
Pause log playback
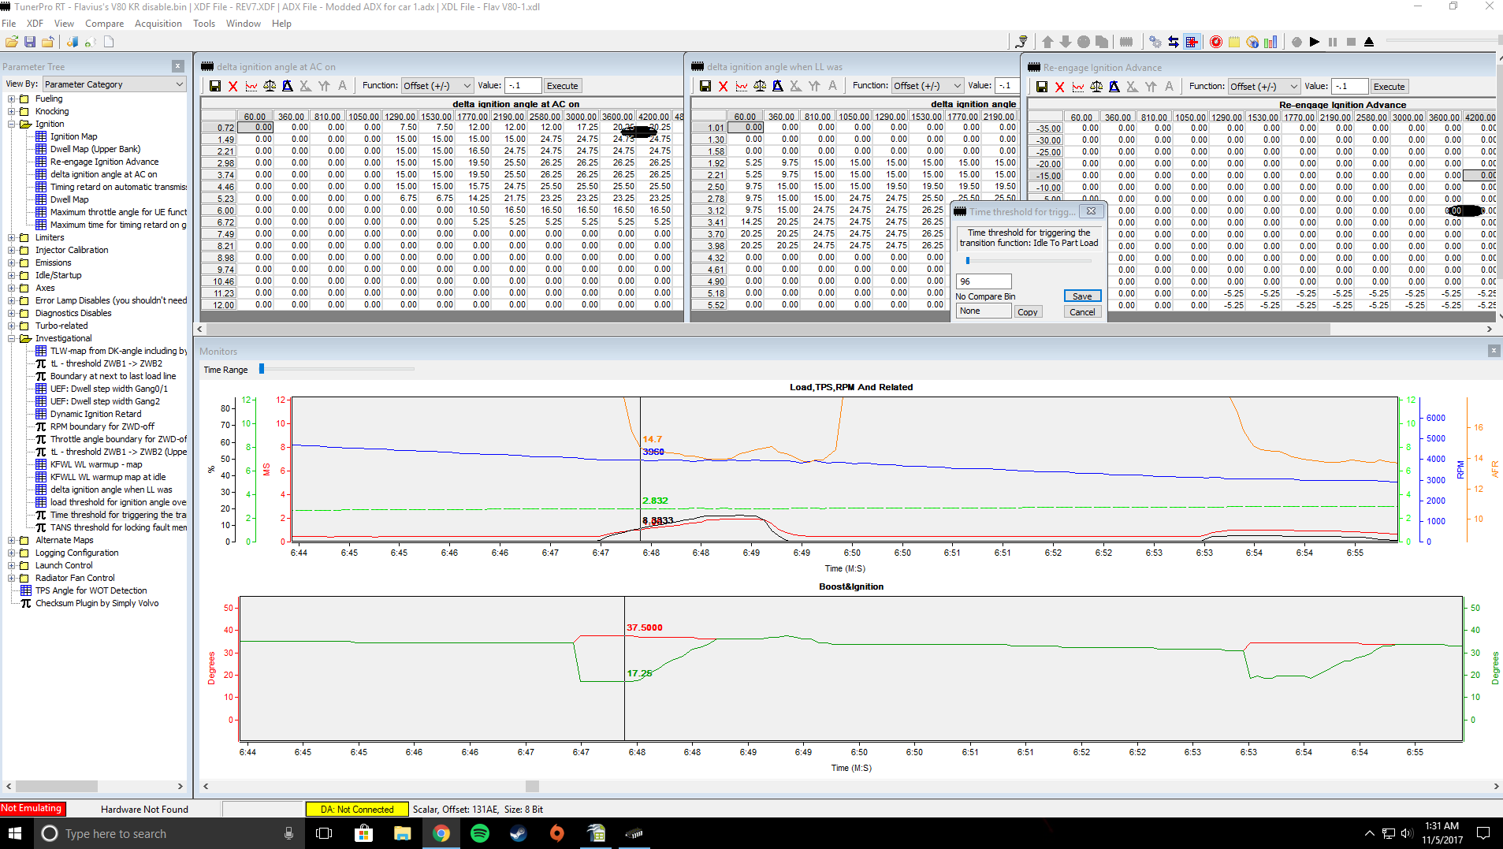1333,42
